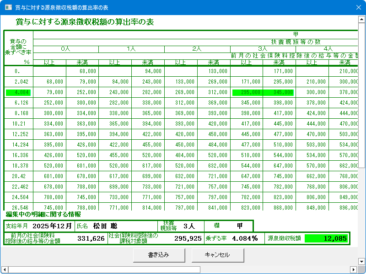Click the 2人 dependents column header
Screen dimensions: 366x274
pyautogui.click(x=197, y=48)
